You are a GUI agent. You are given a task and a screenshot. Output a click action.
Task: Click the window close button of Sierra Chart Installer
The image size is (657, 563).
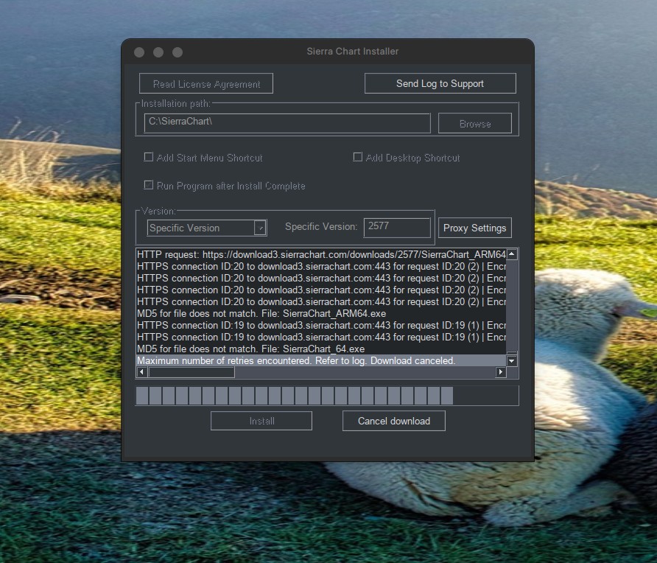139,52
